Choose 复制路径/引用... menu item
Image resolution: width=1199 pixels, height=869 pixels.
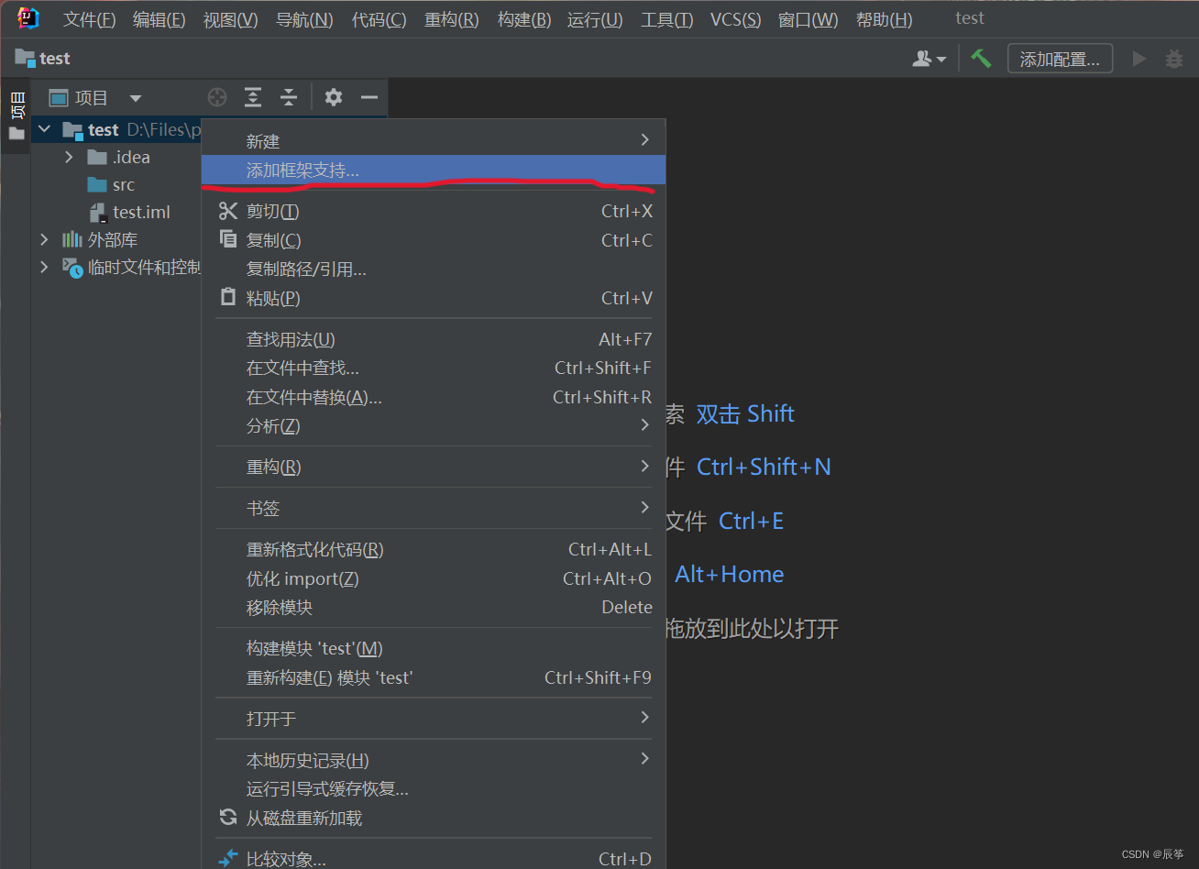coord(434,269)
